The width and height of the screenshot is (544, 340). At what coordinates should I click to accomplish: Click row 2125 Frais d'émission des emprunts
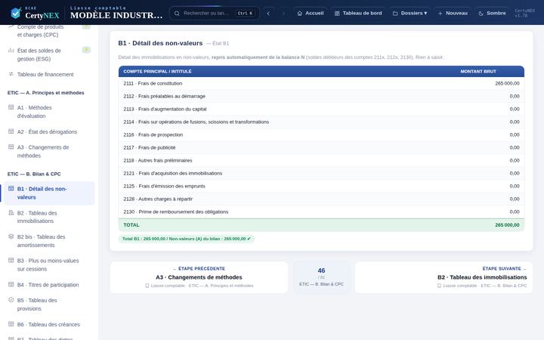point(321,186)
